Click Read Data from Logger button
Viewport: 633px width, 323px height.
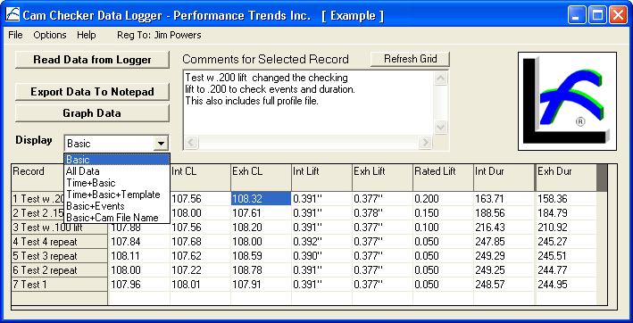[x=92, y=60]
